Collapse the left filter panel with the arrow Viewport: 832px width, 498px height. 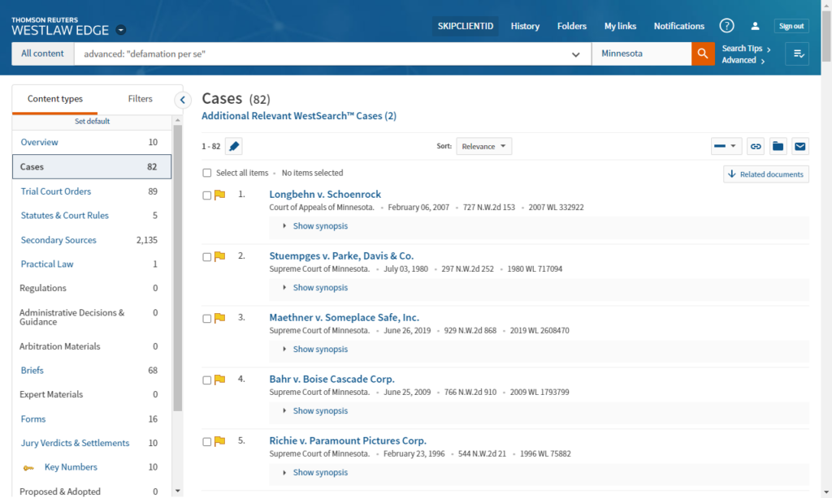tap(182, 99)
